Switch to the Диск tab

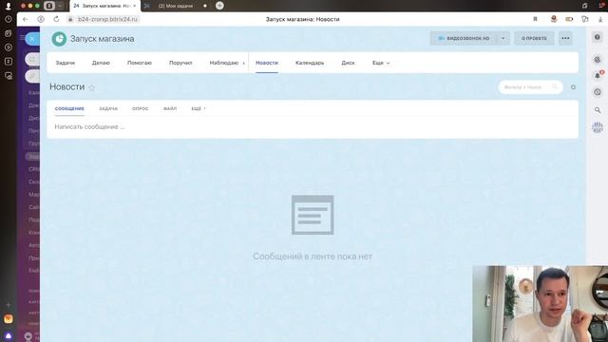pos(348,63)
